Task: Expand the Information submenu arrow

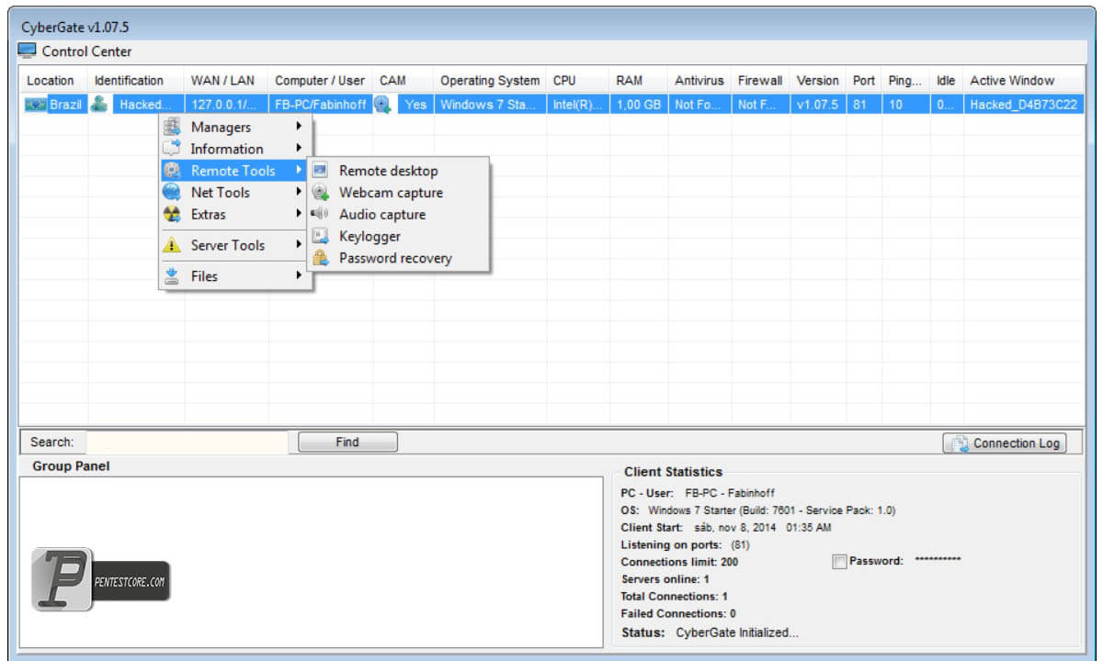Action: point(298,148)
